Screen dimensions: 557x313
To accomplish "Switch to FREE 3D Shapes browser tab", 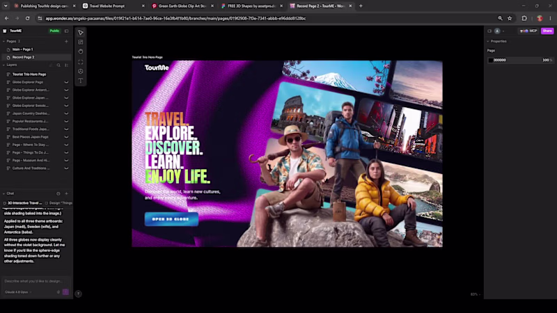I will (x=251, y=6).
